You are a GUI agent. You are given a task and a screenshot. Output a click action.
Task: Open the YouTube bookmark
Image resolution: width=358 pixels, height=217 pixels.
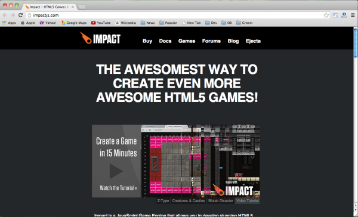[101, 23]
